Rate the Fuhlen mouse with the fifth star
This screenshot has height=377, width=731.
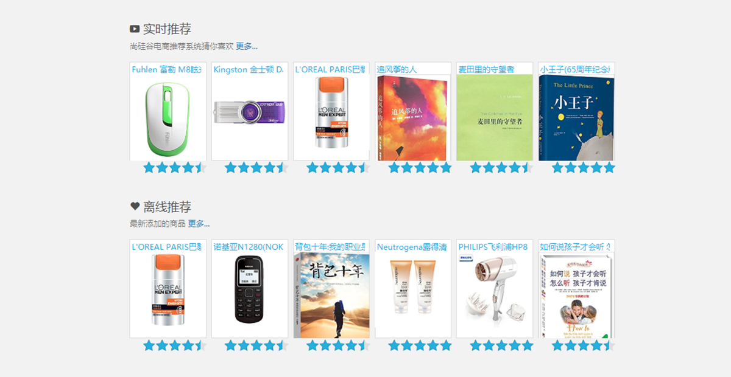(200, 168)
